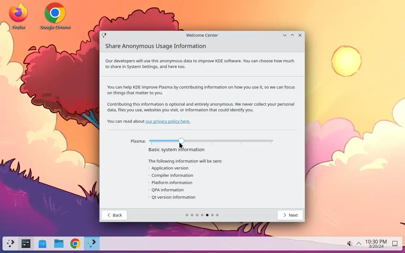Click the 'Basic system information' label
Viewport: 405px width, 253px height.
click(x=176, y=150)
